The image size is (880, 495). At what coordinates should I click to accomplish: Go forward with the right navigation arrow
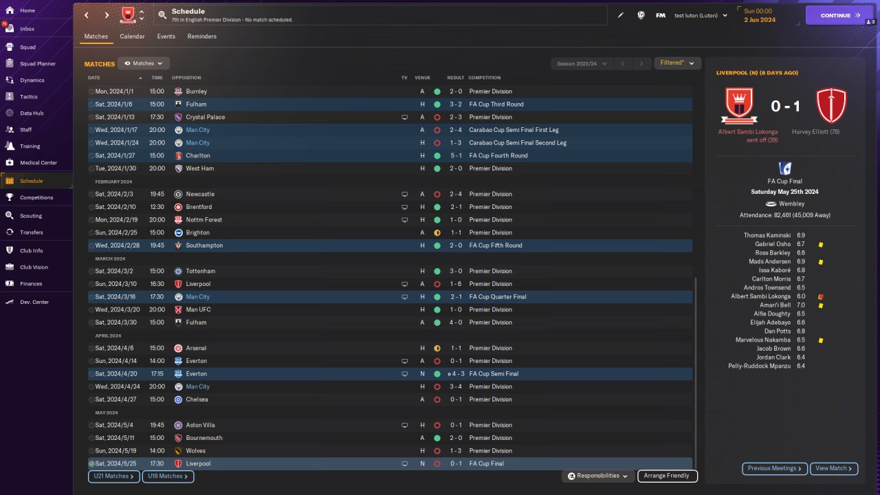point(107,15)
